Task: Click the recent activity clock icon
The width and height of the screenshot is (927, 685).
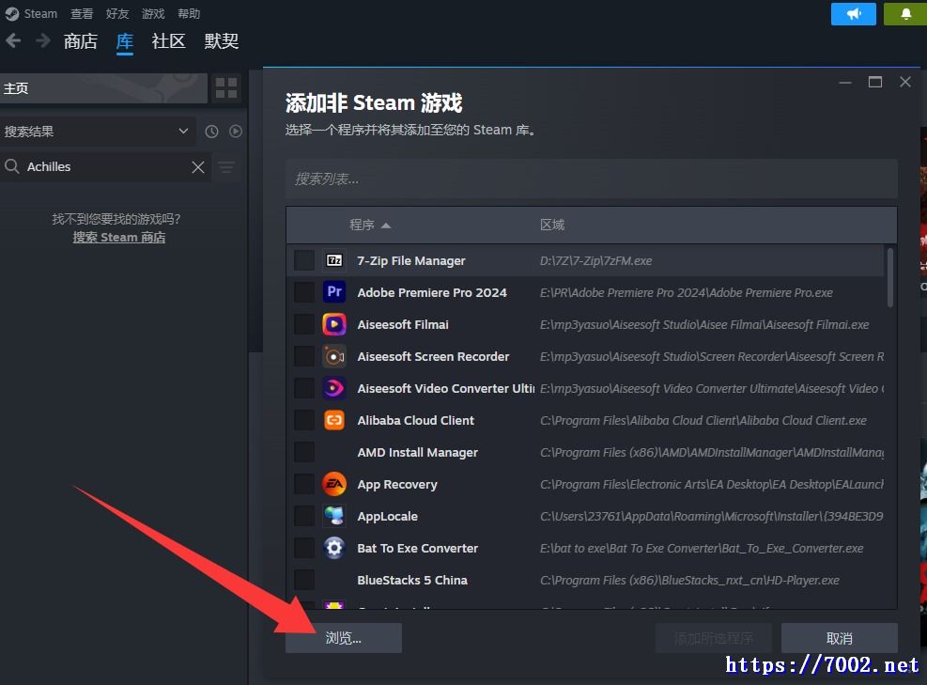Action: click(x=211, y=132)
